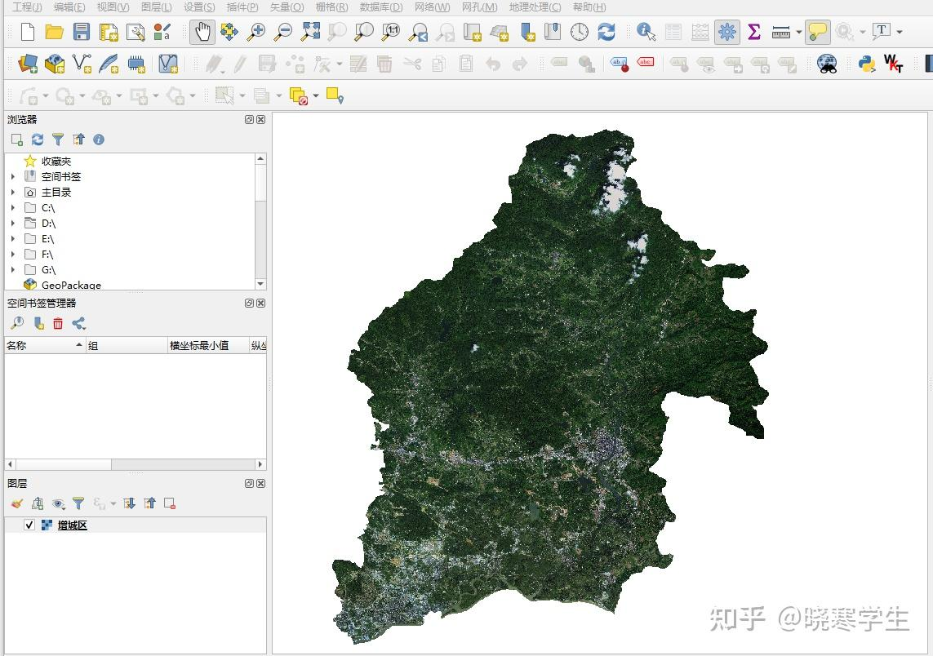Image resolution: width=933 pixels, height=656 pixels.
Task: Toggle the layer visibility eye icon
Action: 58,503
